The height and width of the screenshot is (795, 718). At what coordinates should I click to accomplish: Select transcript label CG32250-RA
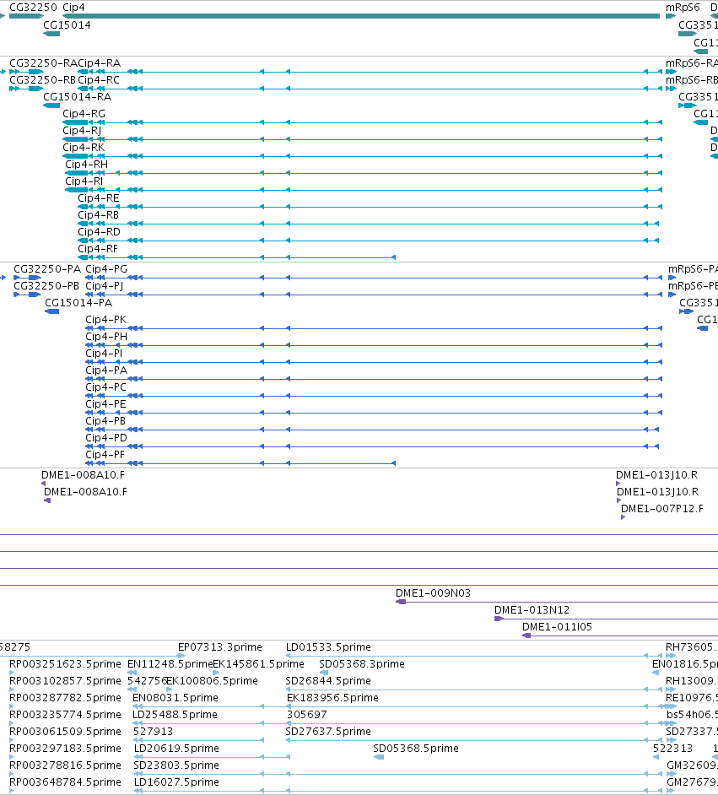43,62
